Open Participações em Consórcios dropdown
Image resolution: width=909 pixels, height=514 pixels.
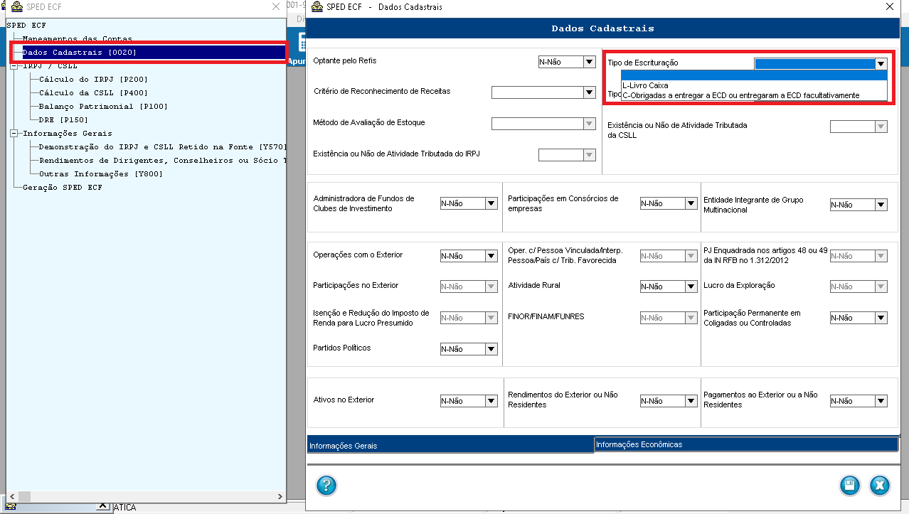(691, 203)
